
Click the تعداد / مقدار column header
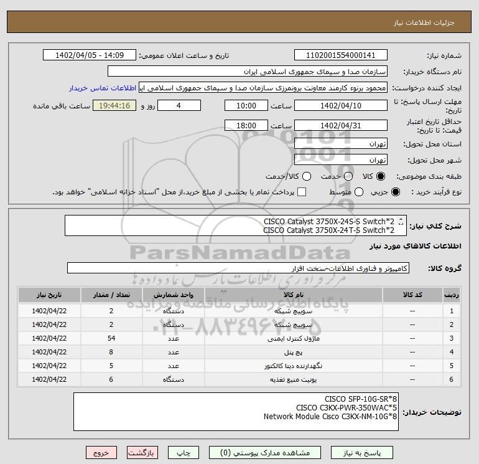(111, 295)
